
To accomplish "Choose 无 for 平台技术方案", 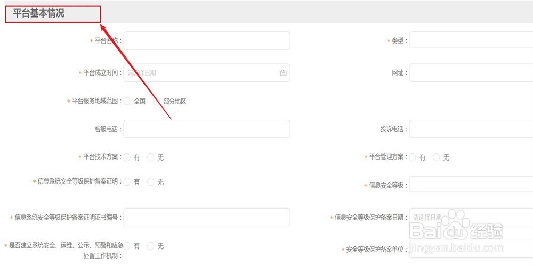I will pyautogui.click(x=151, y=157).
